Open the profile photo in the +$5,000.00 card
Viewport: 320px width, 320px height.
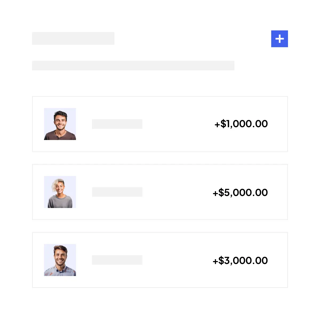(60, 192)
